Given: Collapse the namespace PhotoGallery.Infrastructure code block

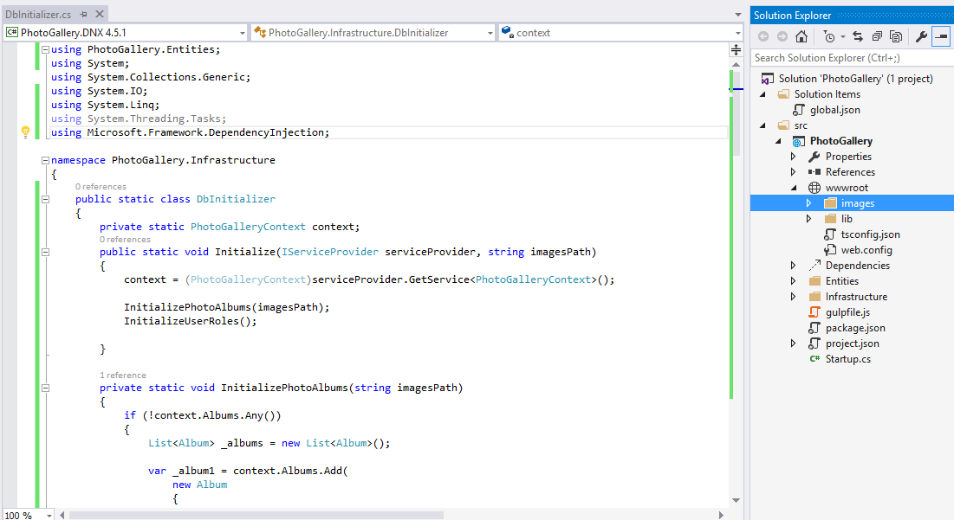Looking at the screenshot, I should (44, 160).
